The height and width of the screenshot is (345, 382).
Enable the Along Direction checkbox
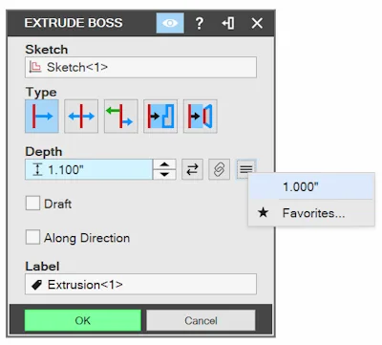coord(32,237)
